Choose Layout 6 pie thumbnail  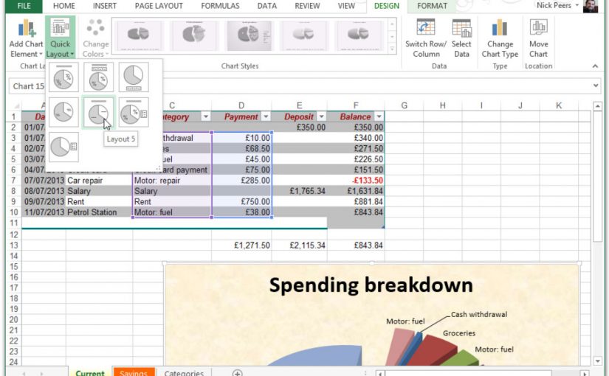coord(134,112)
